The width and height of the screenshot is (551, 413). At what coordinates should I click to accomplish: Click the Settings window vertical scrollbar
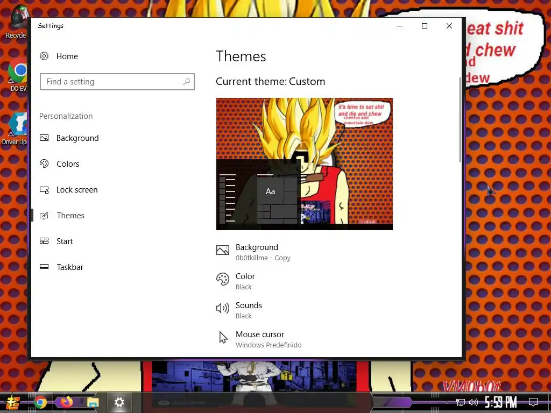tap(460, 119)
